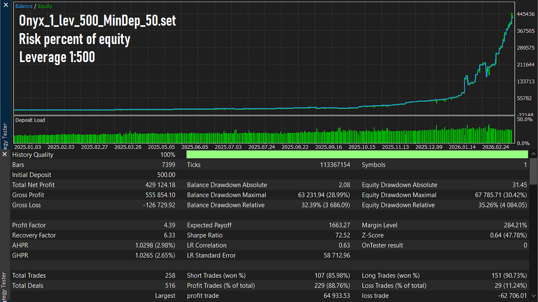Select the Total Trades 258 value
This screenshot has width=538, height=302.
[x=170, y=276]
